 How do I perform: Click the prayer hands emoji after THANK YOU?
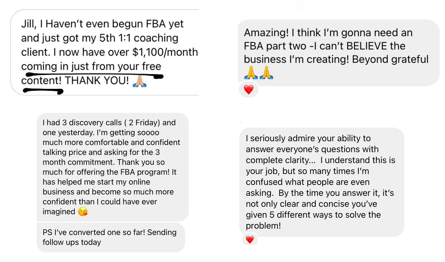tap(140, 81)
